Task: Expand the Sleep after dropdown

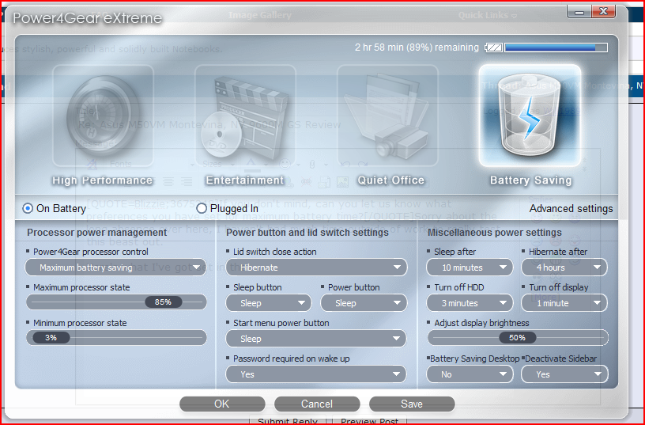Action: 470,268
